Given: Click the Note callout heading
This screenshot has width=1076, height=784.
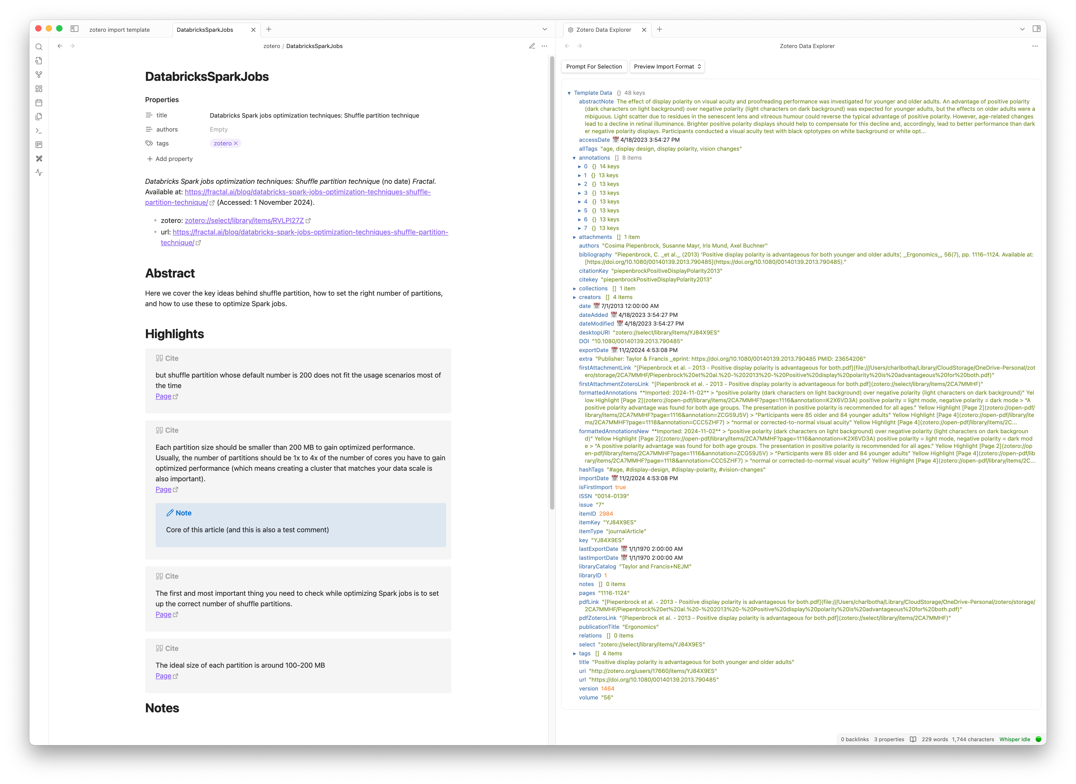Looking at the screenshot, I should 179,513.
